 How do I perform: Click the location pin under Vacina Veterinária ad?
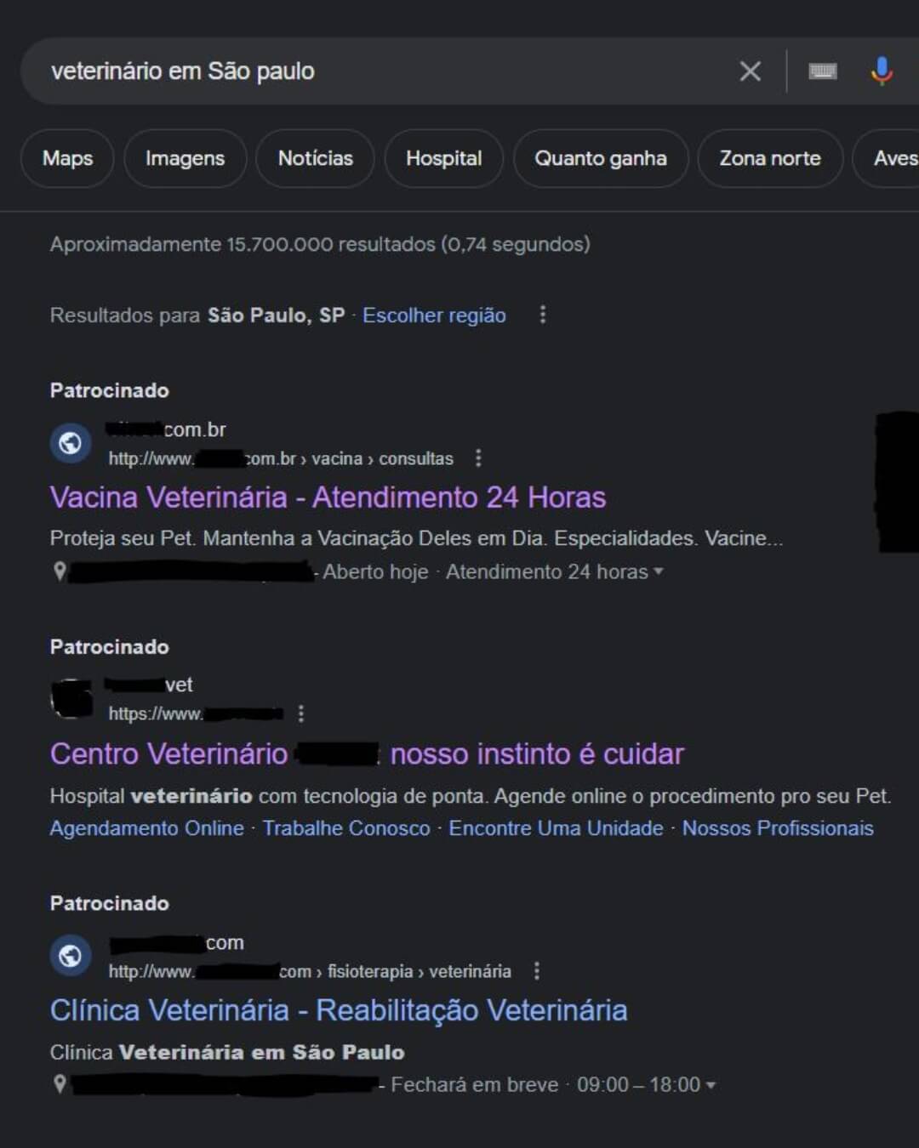(x=60, y=571)
